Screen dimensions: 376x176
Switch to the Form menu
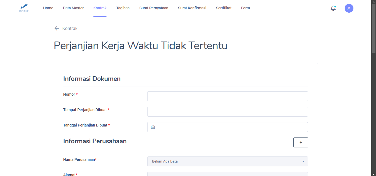point(245,8)
